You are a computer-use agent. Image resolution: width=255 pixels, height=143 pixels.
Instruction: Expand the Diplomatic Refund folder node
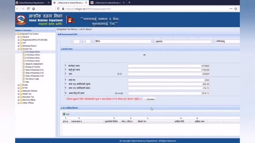[18, 91]
